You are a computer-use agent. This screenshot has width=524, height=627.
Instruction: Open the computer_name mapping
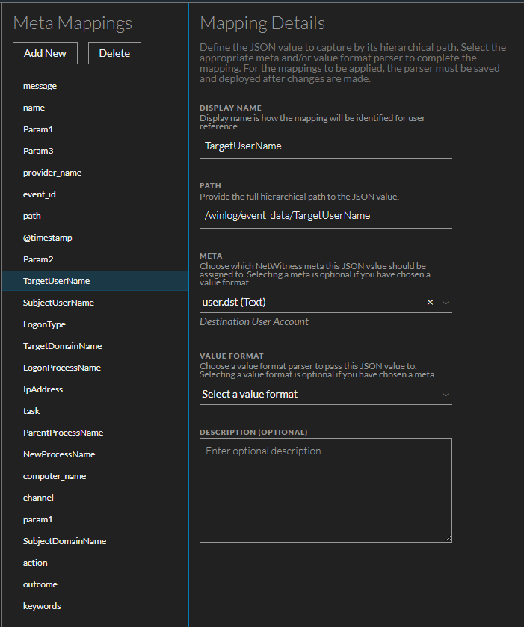tap(55, 476)
